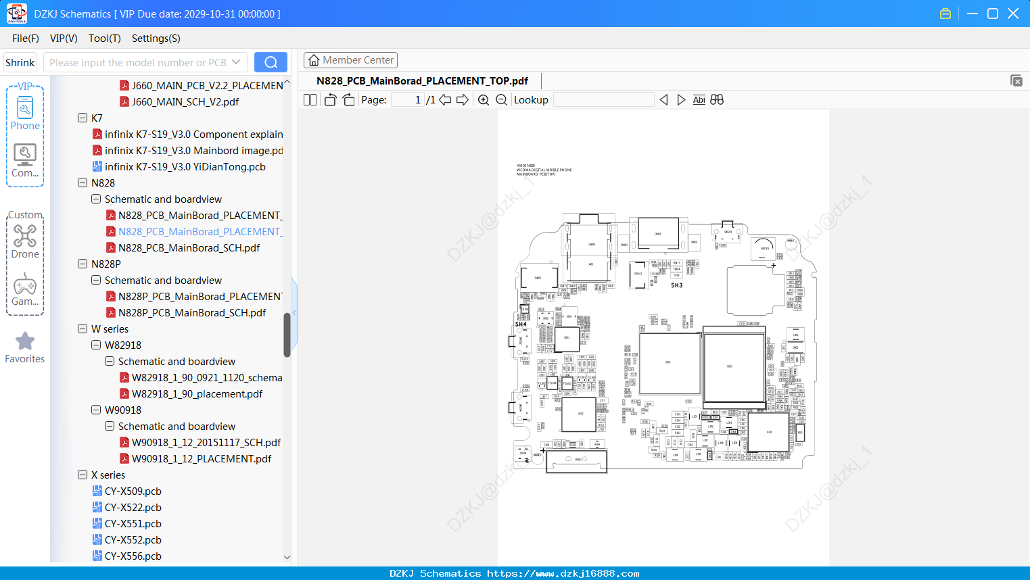Open W82918_1_90_placement.pdf

pyautogui.click(x=191, y=393)
